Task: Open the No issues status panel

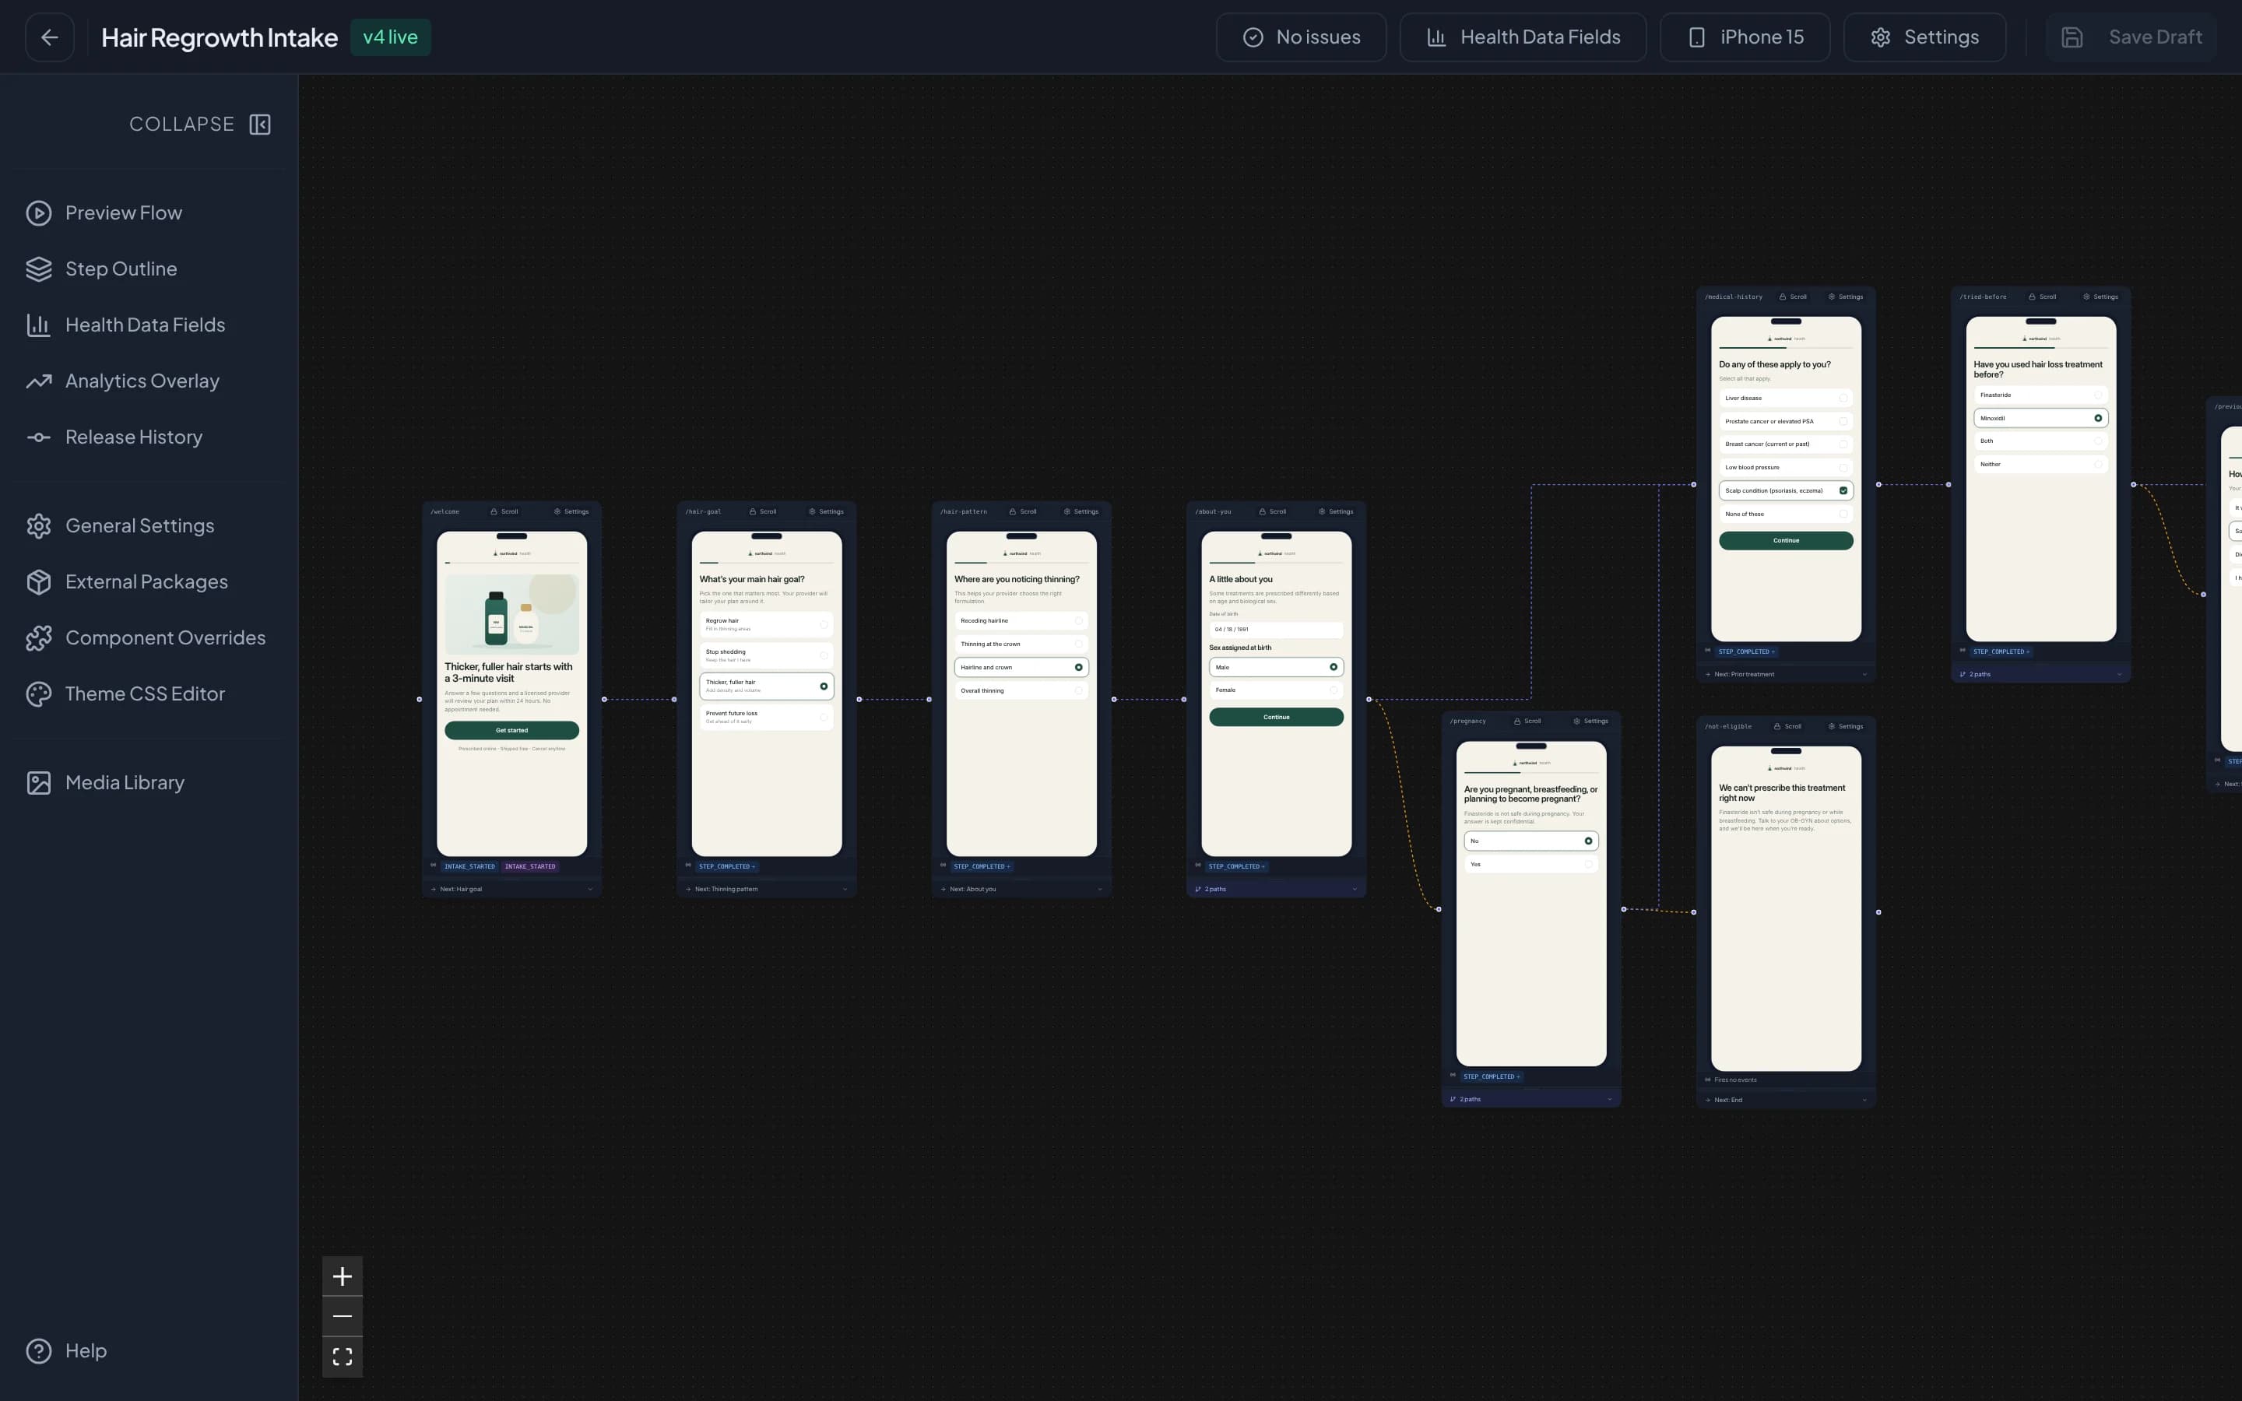Action: coord(1301,37)
